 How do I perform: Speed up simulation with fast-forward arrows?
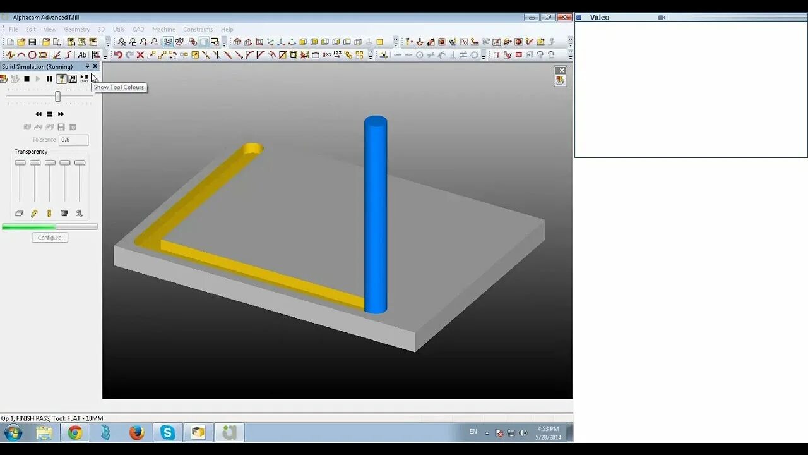(61, 114)
